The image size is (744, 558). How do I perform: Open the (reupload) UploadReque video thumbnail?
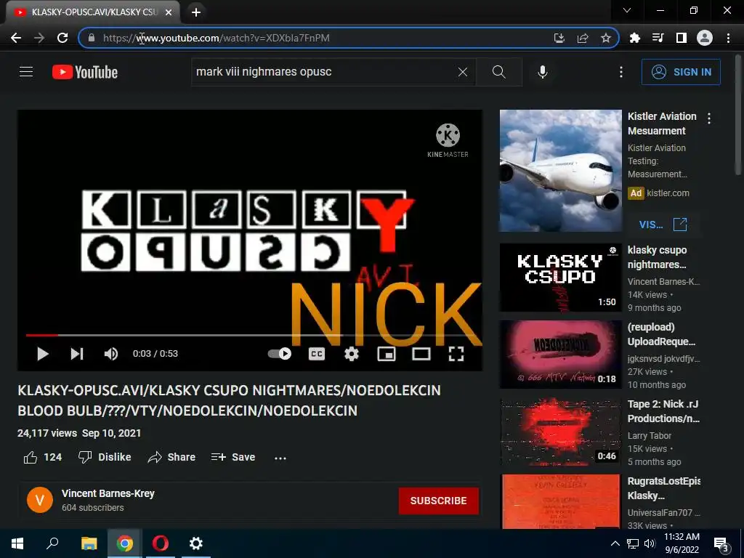(560, 355)
